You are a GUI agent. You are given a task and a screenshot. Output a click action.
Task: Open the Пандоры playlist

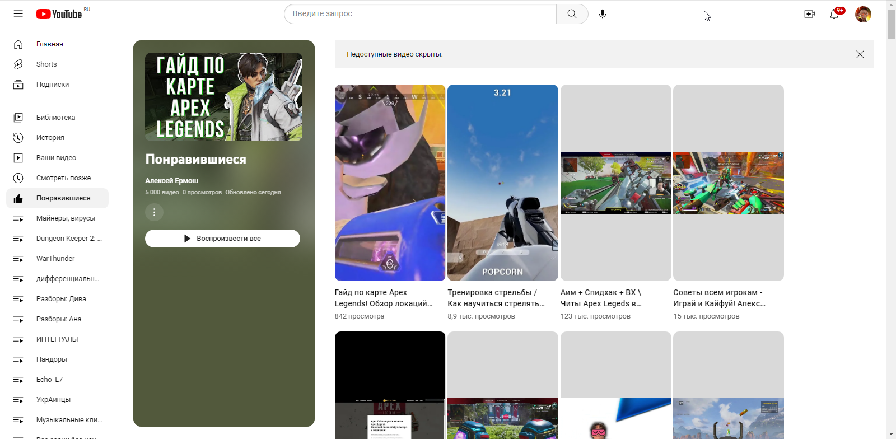coord(57,359)
